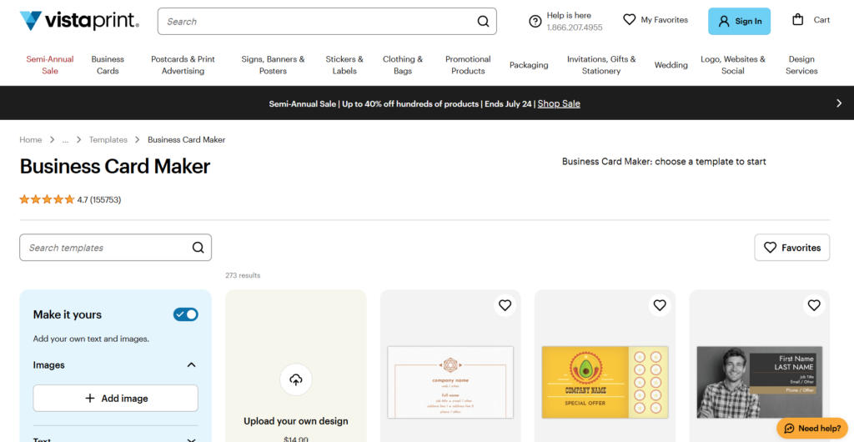The width and height of the screenshot is (854, 442).
Task: Open the Need help? chat bubble
Action: tap(812, 429)
